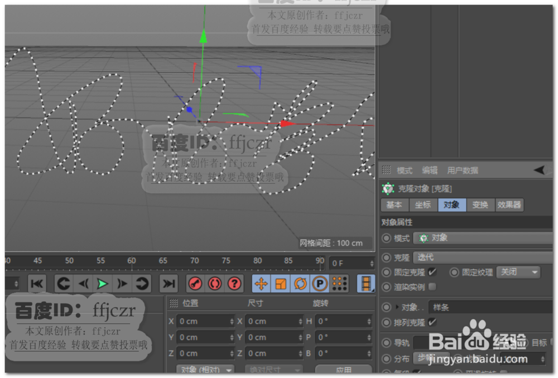Click timeline at frame 75
Image resolution: width=558 pixels, height=378 pixels.
tap(226, 261)
